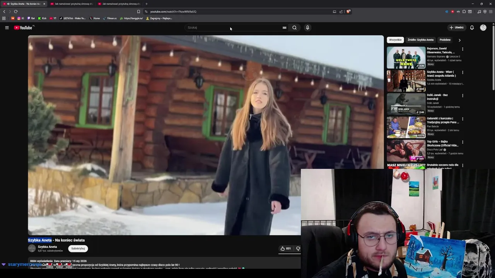
Task: Open the apps grid in bookmarks bar
Action: (x=4, y=18)
